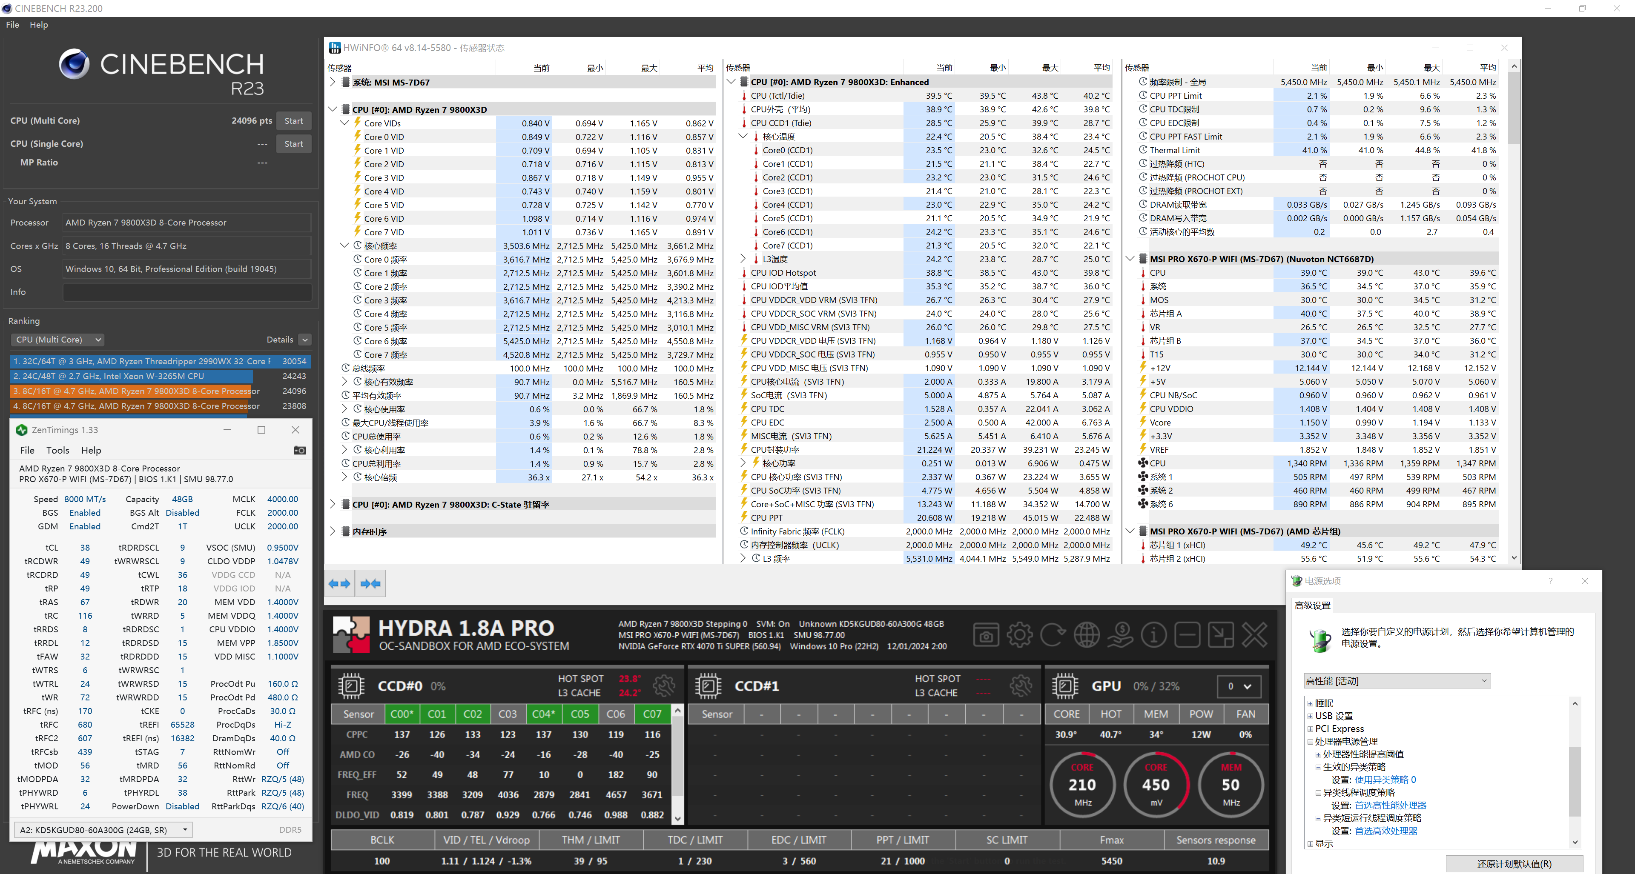The image size is (1635, 874).
Task: Open the CPU (Multi Core) ranking dropdown
Action: [x=57, y=339]
